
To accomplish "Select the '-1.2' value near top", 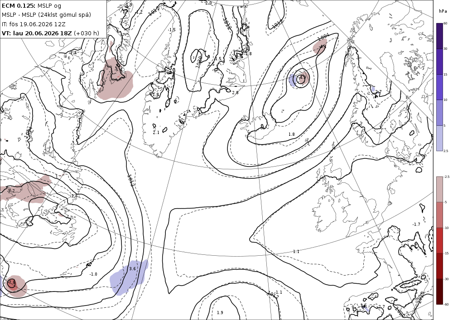I will pos(139,12).
